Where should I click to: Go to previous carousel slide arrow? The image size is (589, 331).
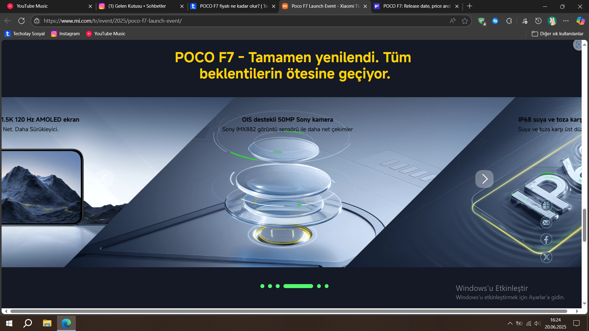click(x=105, y=179)
